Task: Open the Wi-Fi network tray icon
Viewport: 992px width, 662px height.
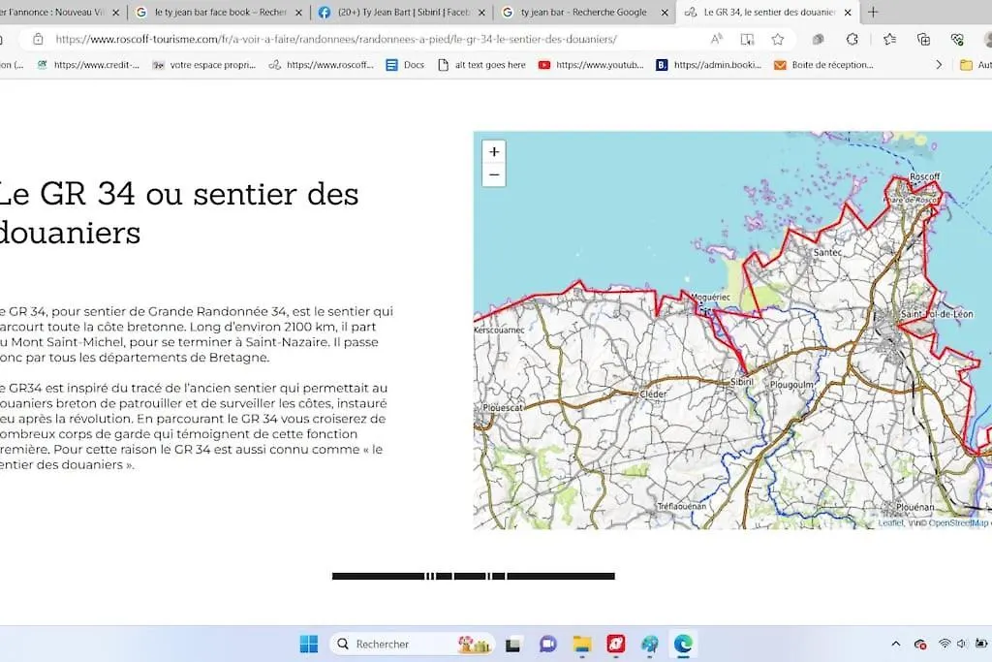Action: pos(945,645)
